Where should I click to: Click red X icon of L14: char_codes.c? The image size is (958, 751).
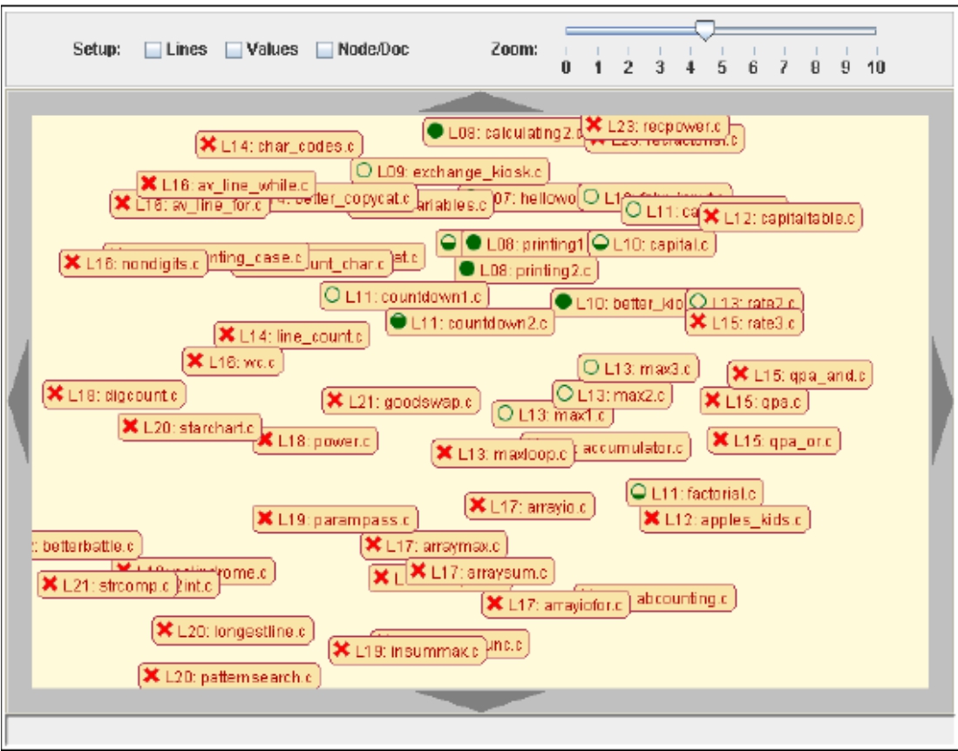coord(208,145)
